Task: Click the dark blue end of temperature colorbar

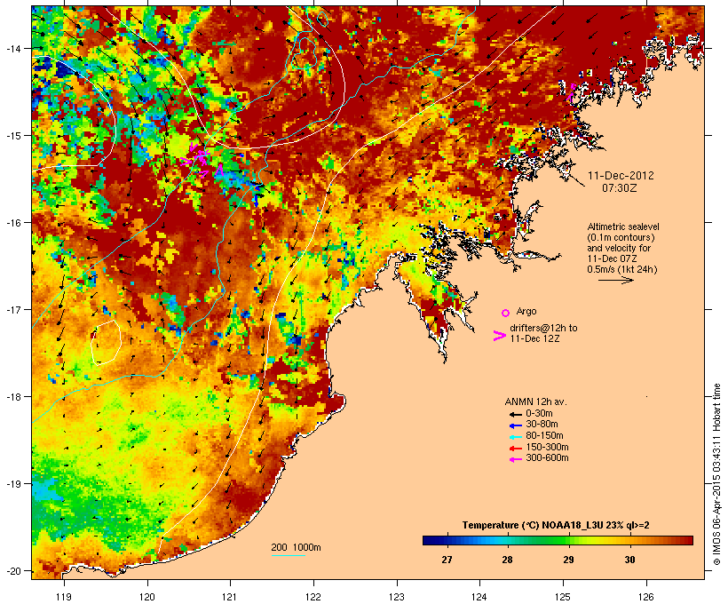Action: click(x=431, y=540)
